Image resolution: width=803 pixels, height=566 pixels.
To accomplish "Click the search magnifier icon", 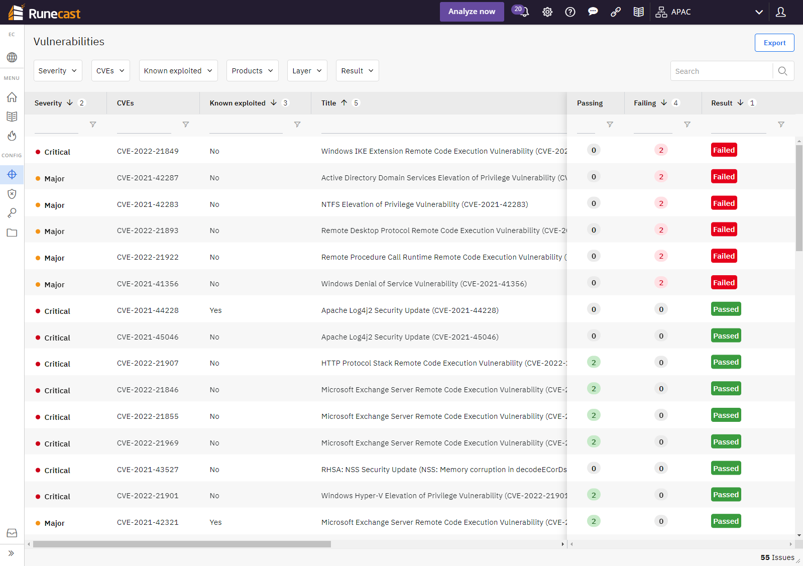I will pos(782,71).
